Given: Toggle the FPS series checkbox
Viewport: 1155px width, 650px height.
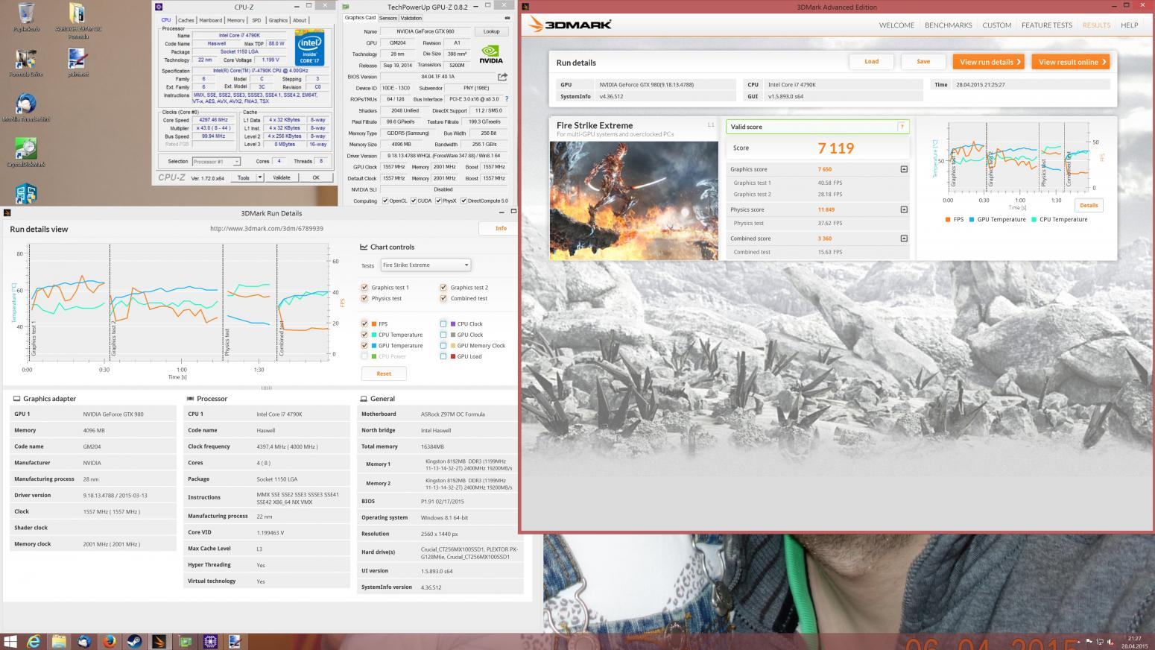Looking at the screenshot, I should [364, 324].
